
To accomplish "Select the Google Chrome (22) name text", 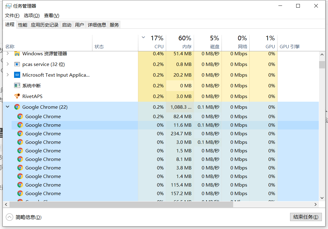I will pyautogui.click(x=45, y=107).
